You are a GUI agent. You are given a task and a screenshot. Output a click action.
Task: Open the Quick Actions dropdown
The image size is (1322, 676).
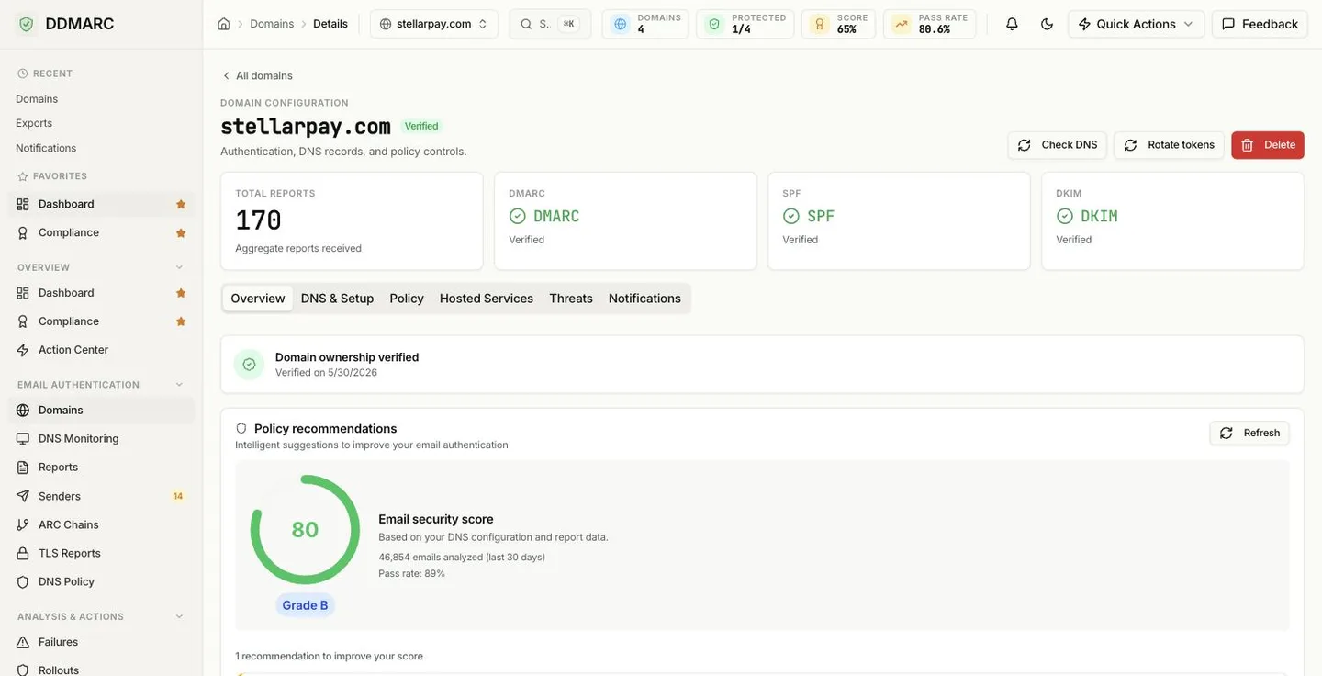(1136, 24)
